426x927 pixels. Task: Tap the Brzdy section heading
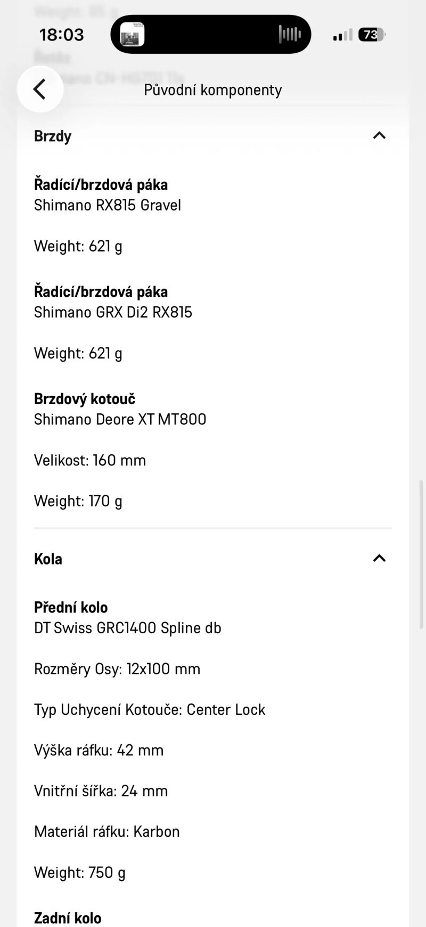point(53,136)
